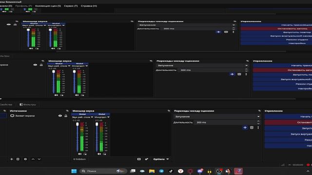Adjust lowest 300 ms duration stepper arrows

point(258,122)
